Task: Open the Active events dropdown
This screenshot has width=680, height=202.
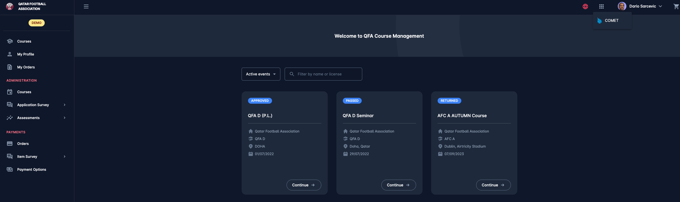Action: pos(261,74)
